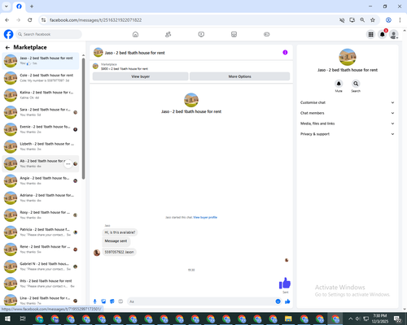The image size is (407, 325).
Task: Search in conversation using magnifier icon
Action: point(356,84)
